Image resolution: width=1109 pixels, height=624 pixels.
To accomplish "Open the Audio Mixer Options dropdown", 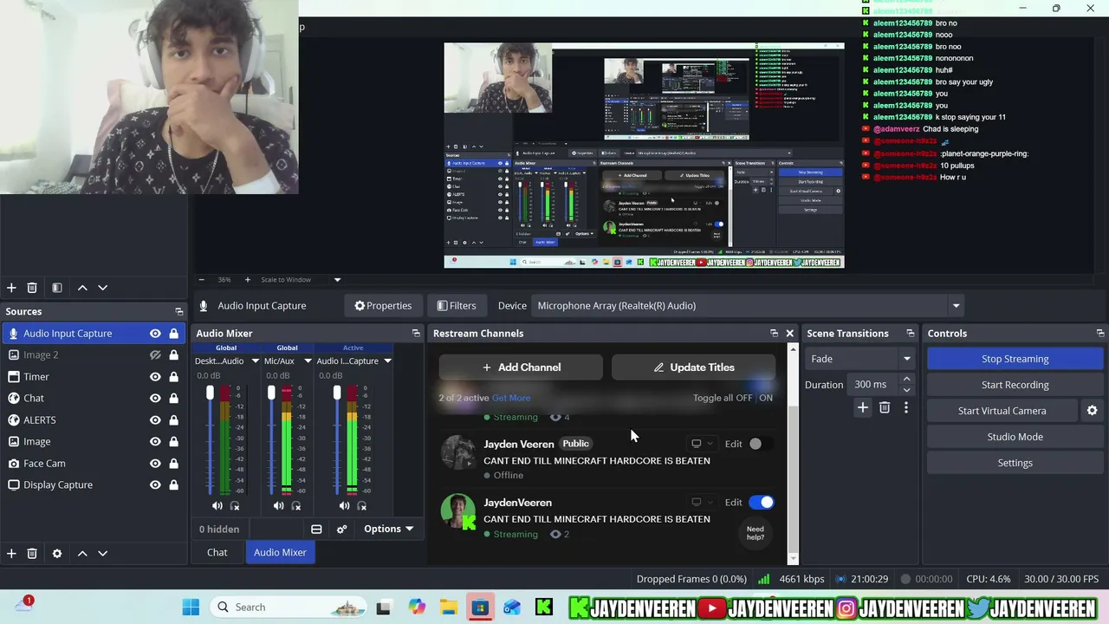I will pos(388,530).
